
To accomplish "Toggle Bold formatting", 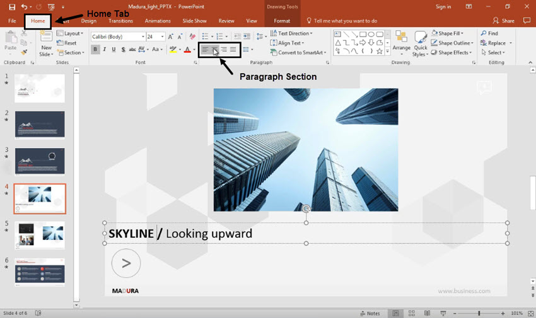I will tap(95, 49).
